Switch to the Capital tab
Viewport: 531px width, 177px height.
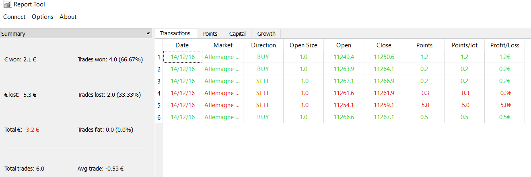click(237, 34)
